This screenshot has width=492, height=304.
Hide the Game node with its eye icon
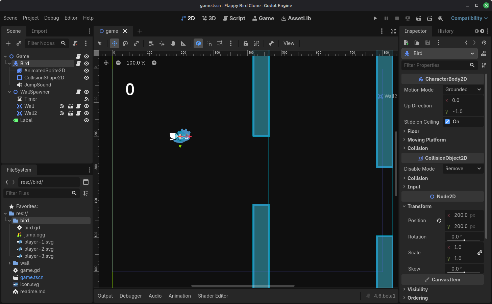87,56
